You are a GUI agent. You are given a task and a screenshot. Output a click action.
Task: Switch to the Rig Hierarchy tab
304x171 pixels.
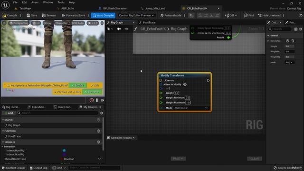(11, 107)
